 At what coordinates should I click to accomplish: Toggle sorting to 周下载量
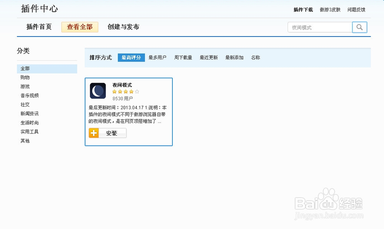(x=183, y=57)
